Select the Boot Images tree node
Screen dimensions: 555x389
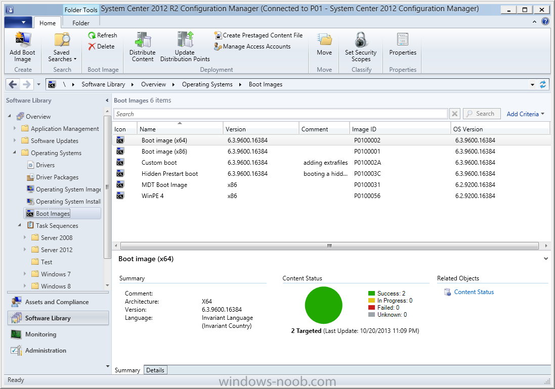click(x=62, y=213)
